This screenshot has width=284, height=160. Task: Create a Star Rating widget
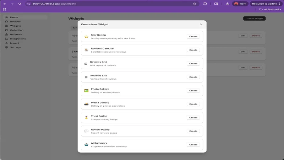[193, 37]
